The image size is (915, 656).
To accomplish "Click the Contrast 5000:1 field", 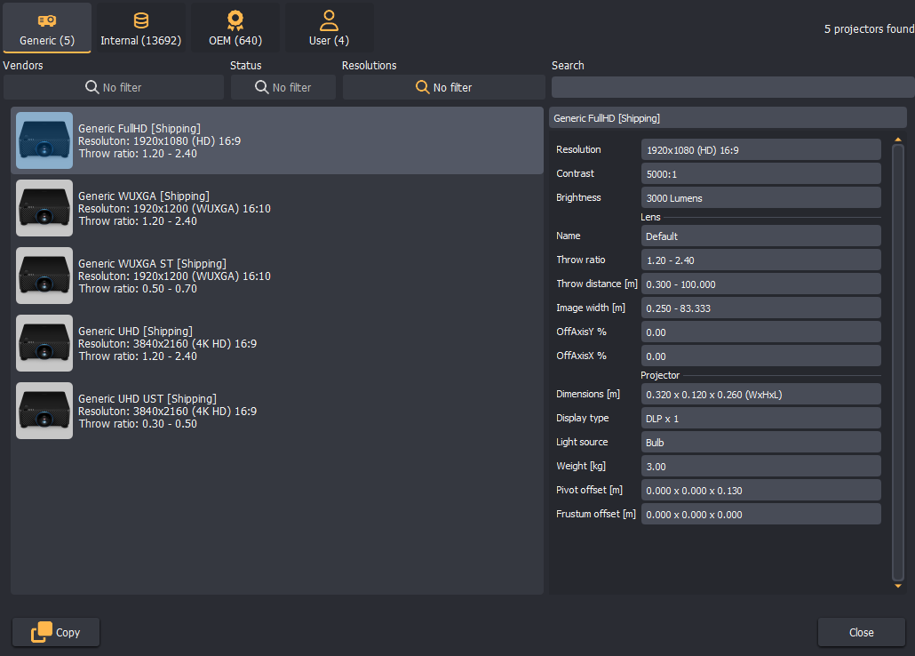I will (x=761, y=173).
